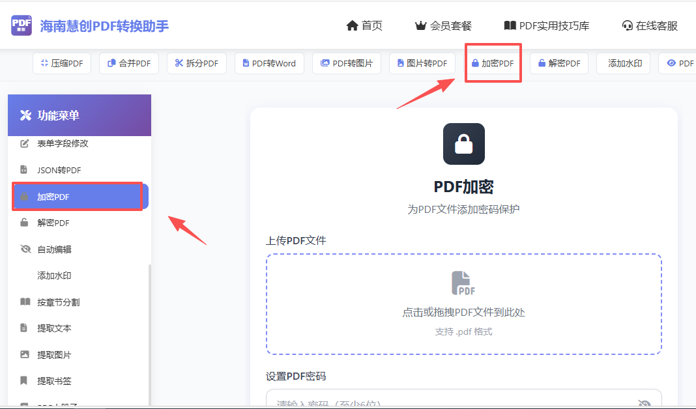696x409 pixels.
Task: Open the 首页 home page
Action: [x=364, y=26]
